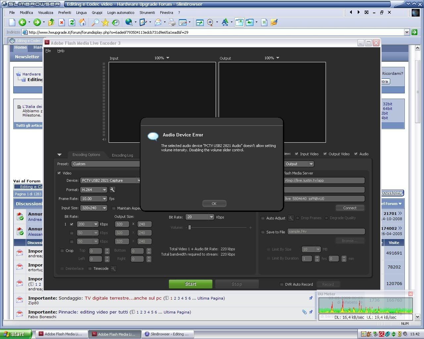This screenshot has height=339, width=424.
Task: Click the go up one level icon
Action: pyautogui.click(x=51, y=22)
